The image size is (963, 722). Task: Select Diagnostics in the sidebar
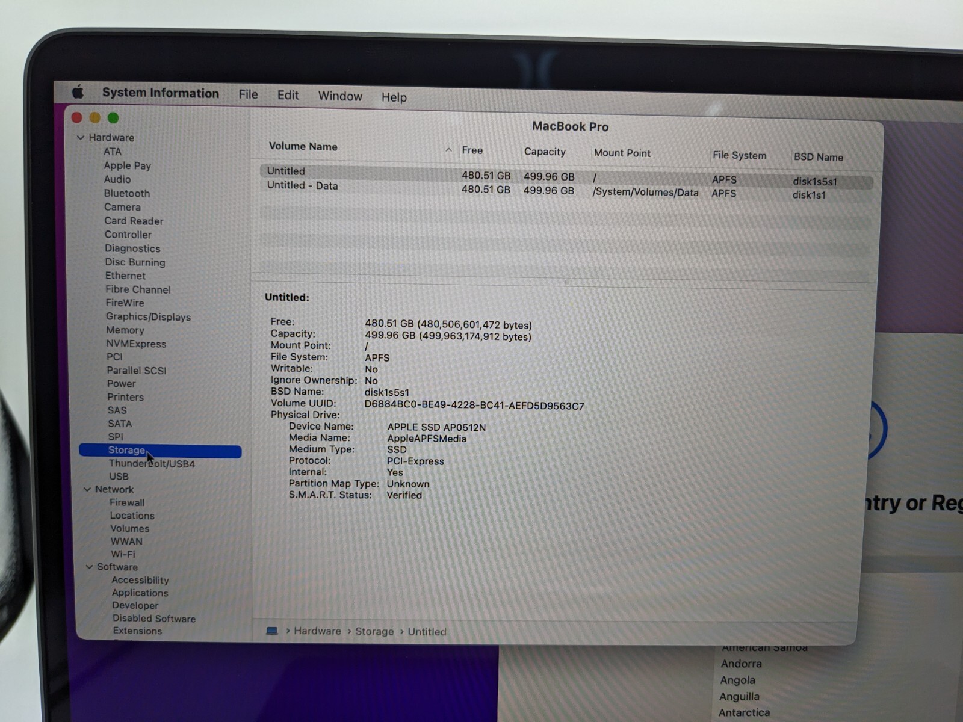click(132, 248)
